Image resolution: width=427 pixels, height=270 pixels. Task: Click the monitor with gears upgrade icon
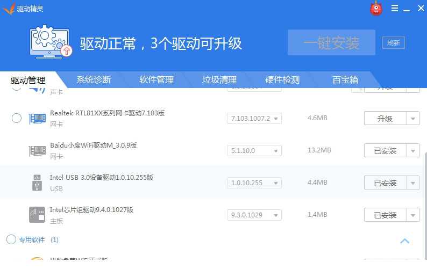51,41
